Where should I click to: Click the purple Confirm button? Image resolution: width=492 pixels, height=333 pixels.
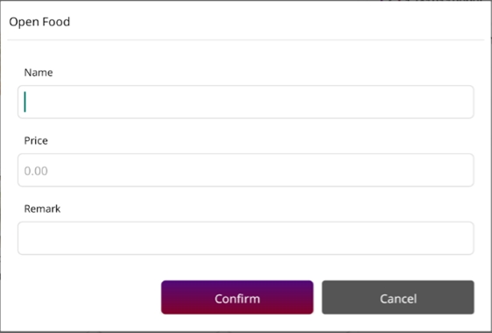[x=237, y=297]
